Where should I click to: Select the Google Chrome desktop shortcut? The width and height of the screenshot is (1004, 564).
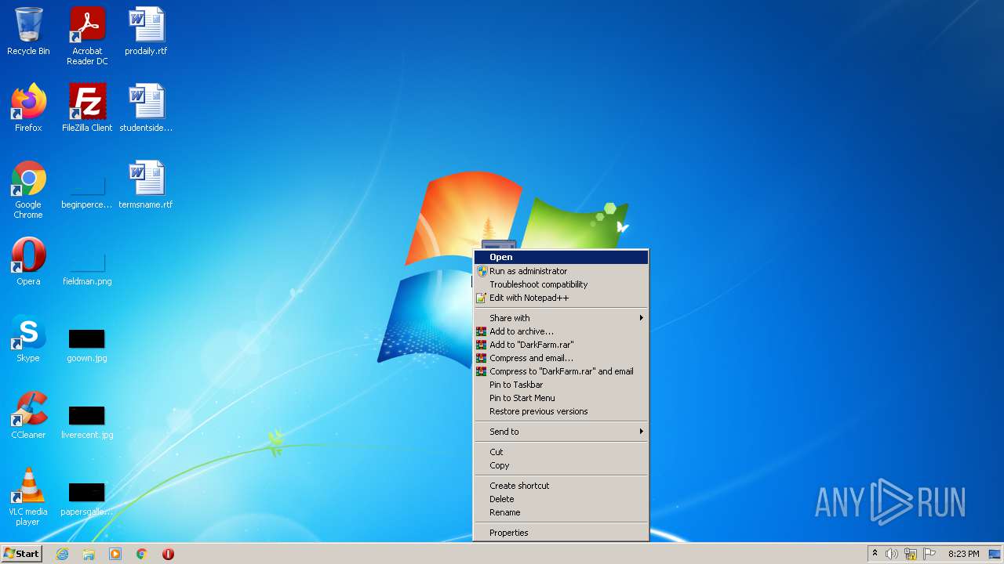28,190
